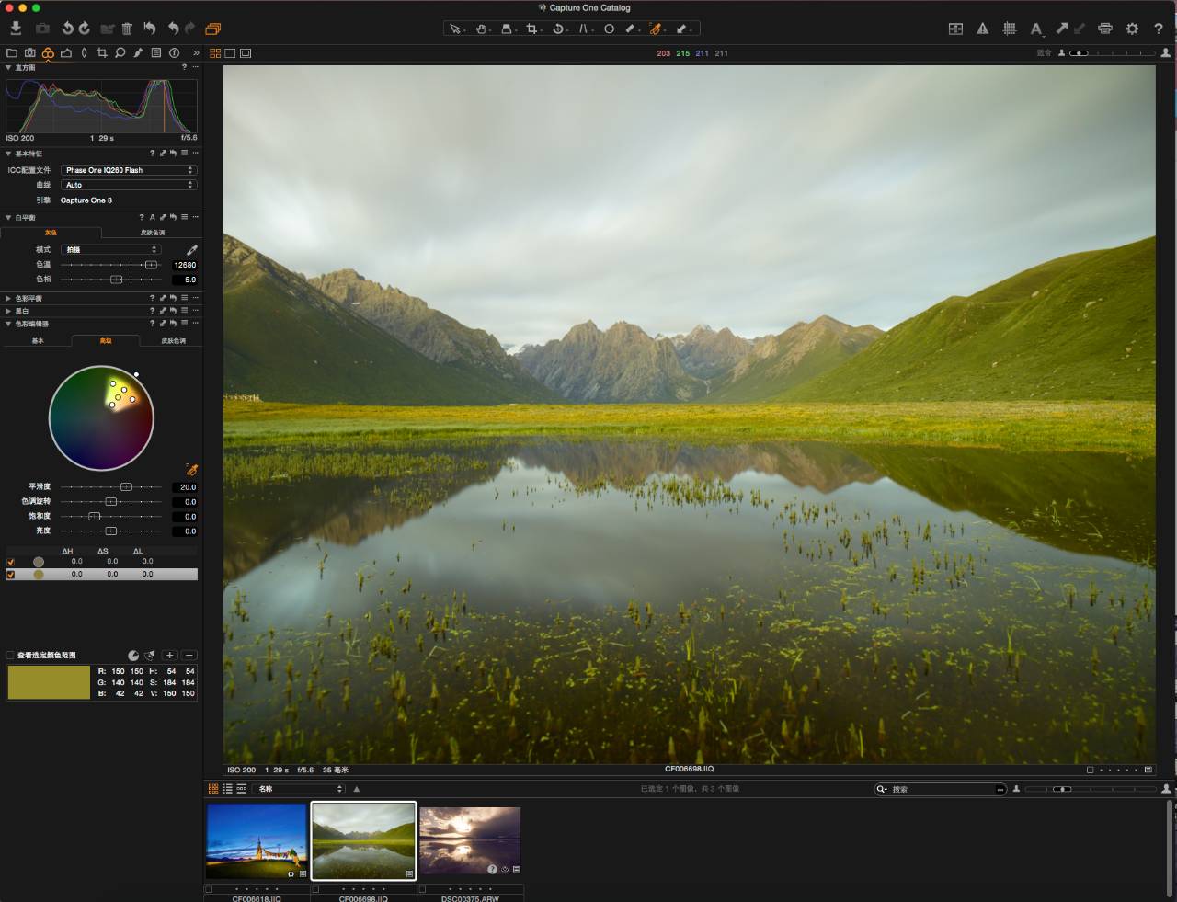Uncheck the first color range row checkbox
Image resolution: width=1177 pixels, height=902 pixels.
click(11, 562)
